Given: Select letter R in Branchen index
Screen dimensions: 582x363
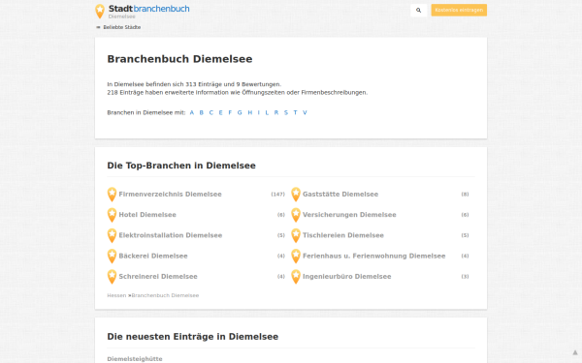Looking at the screenshot, I should pos(276,112).
